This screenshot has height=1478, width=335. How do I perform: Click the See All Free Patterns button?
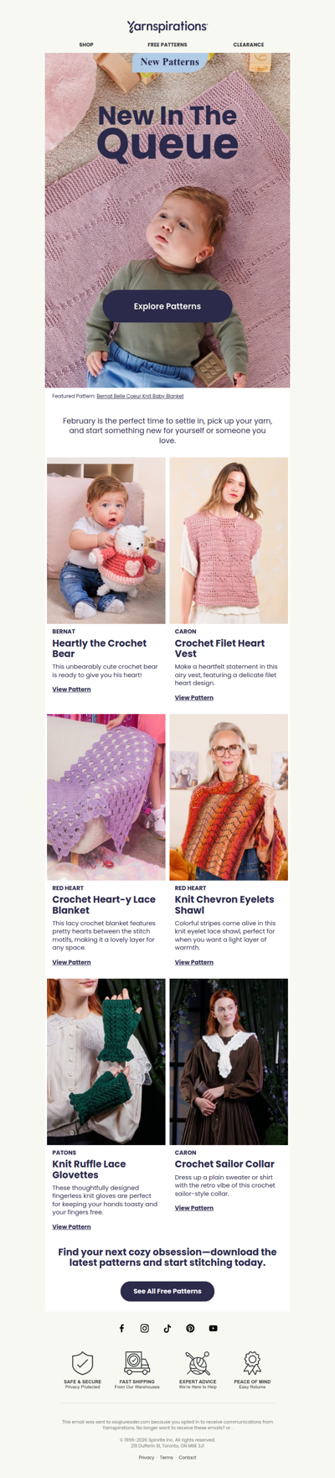pyautogui.click(x=167, y=1291)
